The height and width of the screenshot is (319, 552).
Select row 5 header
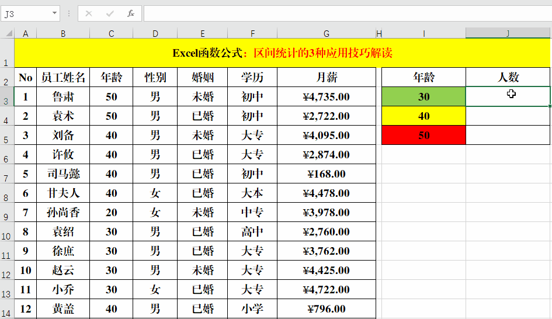(7, 135)
